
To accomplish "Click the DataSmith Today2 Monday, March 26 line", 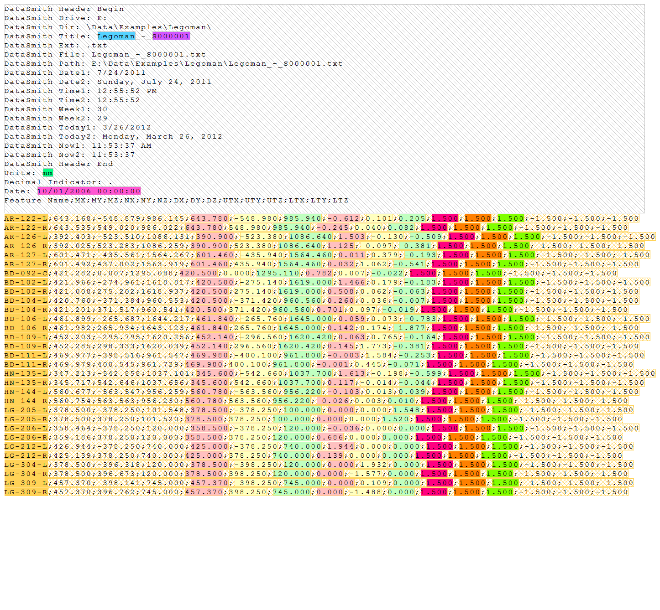I will tap(113, 136).
